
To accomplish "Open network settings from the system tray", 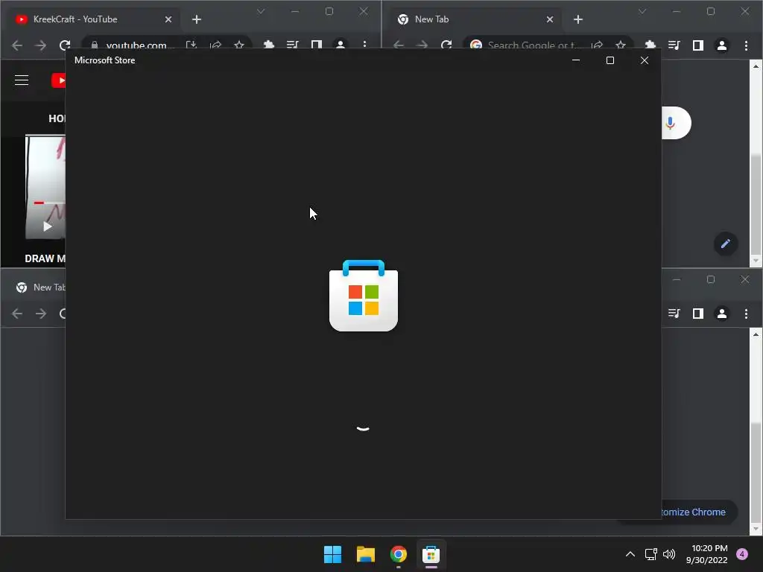I will coord(650,554).
